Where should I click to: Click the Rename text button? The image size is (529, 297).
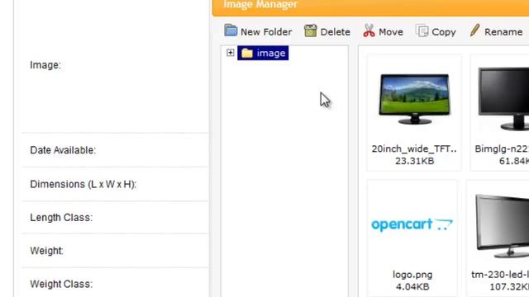coord(503,32)
